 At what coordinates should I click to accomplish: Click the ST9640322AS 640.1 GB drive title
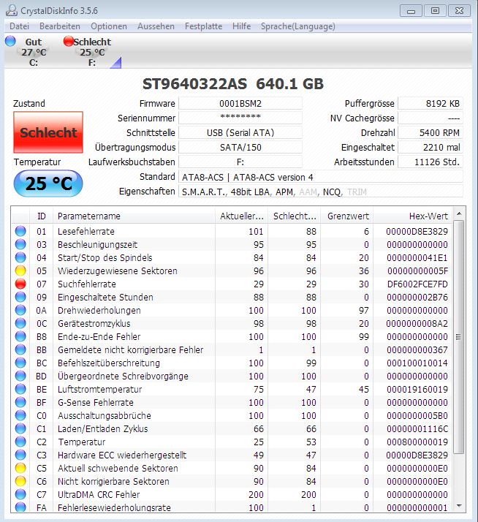(x=233, y=83)
